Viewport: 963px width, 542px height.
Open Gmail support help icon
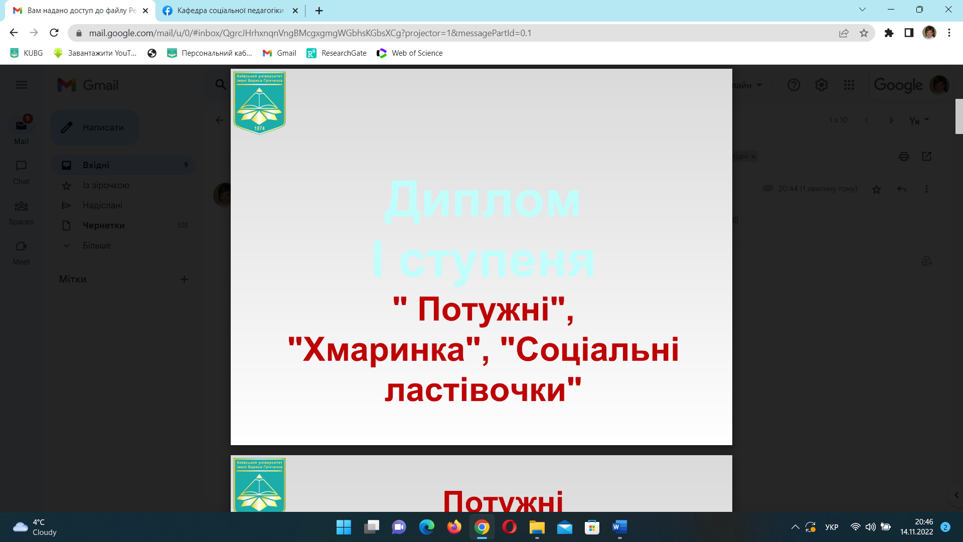point(793,85)
